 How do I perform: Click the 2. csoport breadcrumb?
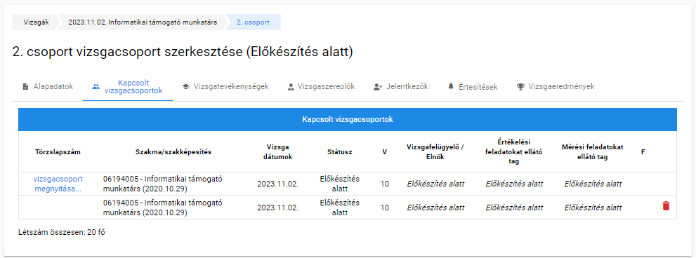[x=253, y=22]
